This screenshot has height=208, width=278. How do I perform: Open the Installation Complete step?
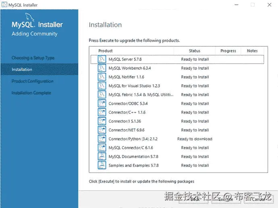point(31,93)
